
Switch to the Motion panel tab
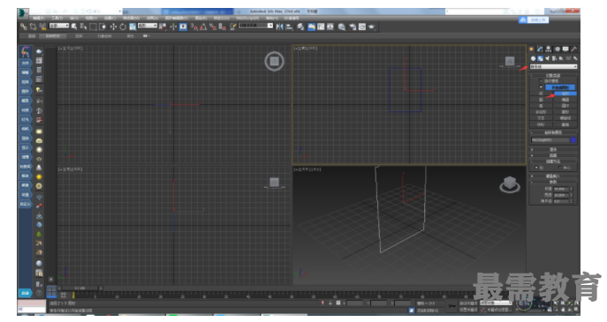click(x=557, y=49)
